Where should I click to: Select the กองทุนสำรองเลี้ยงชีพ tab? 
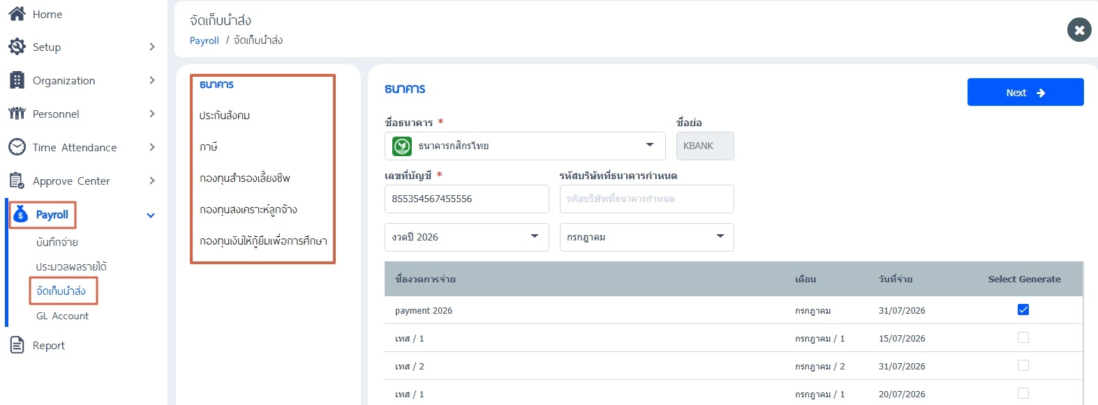(245, 178)
